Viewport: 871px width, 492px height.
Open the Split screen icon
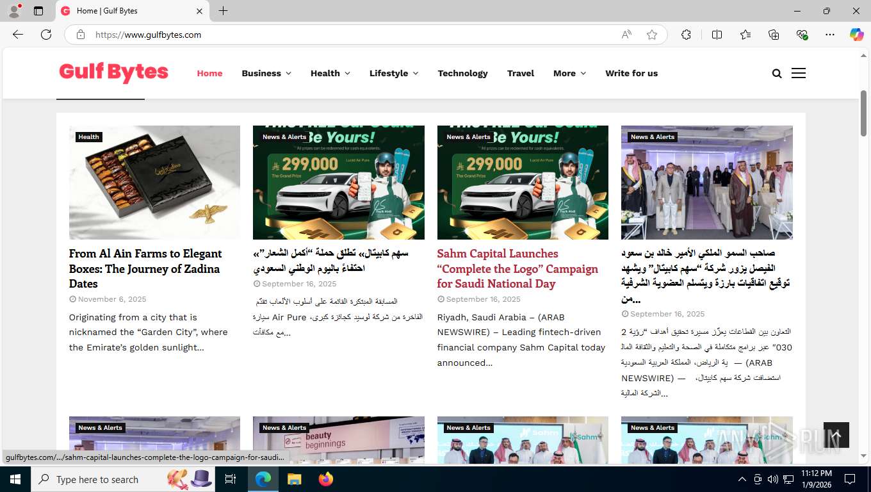(717, 35)
